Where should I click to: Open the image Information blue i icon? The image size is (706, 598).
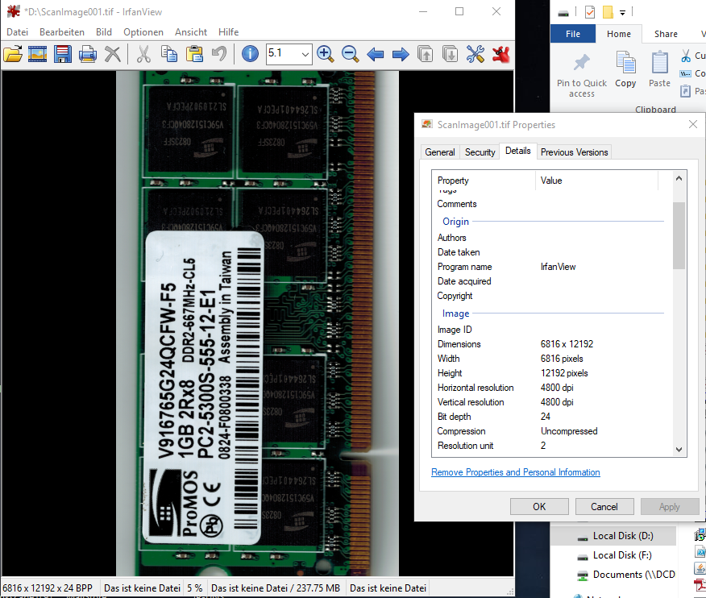click(x=250, y=54)
